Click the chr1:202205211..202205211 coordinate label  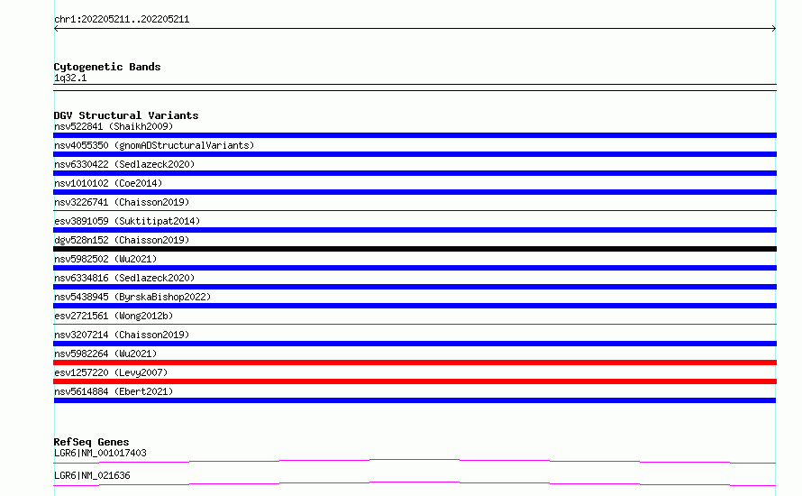pos(122,20)
